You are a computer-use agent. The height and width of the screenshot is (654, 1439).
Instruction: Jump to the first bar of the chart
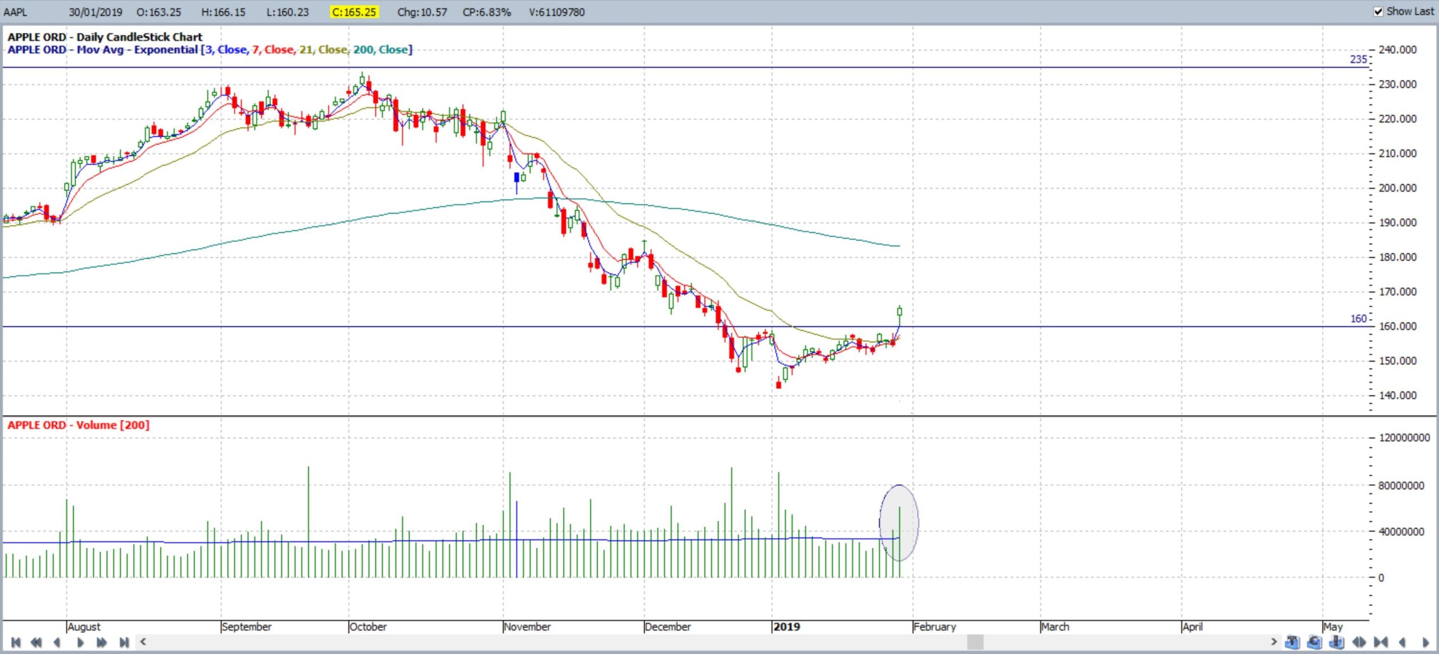(16, 642)
